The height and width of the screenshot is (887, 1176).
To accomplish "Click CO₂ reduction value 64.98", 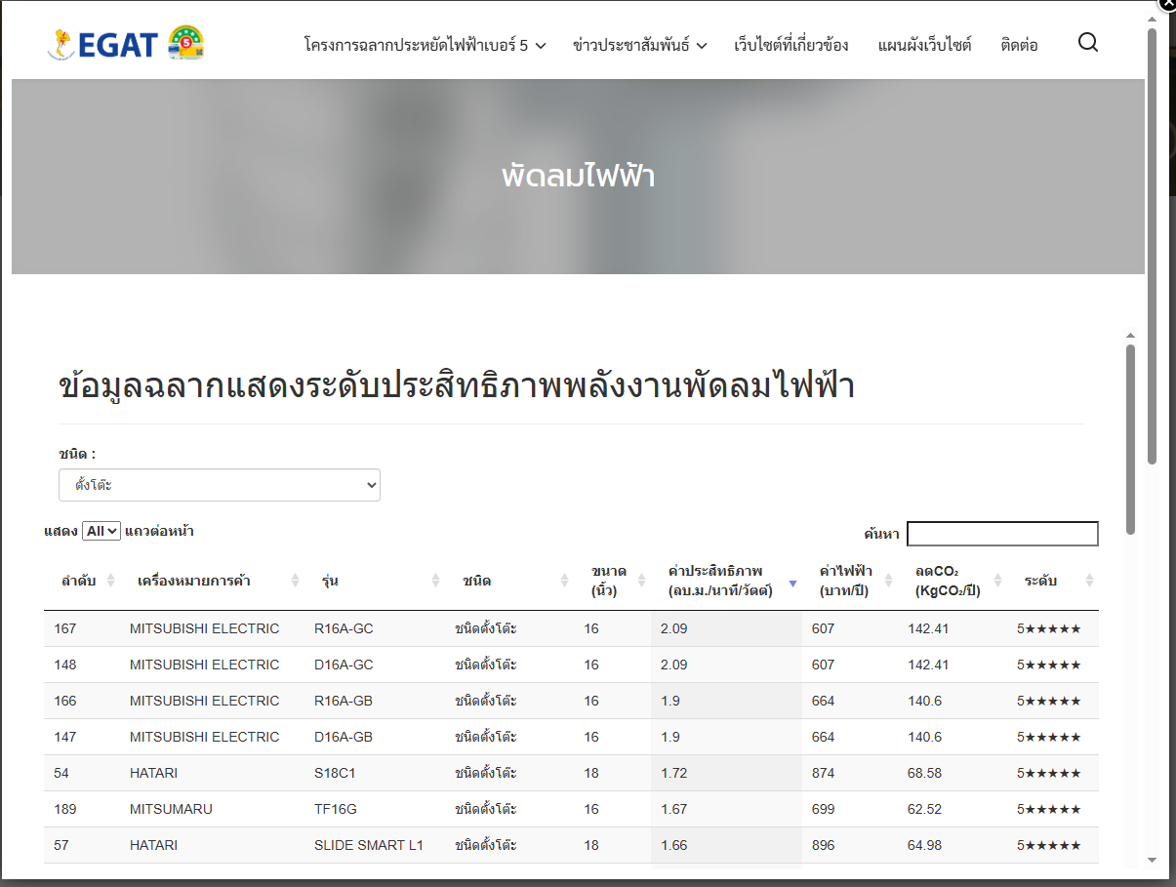I will pyautogui.click(x=925, y=845).
